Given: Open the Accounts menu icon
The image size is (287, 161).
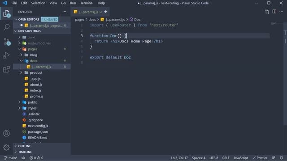Looking at the screenshot, I should [x=6, y=133].
